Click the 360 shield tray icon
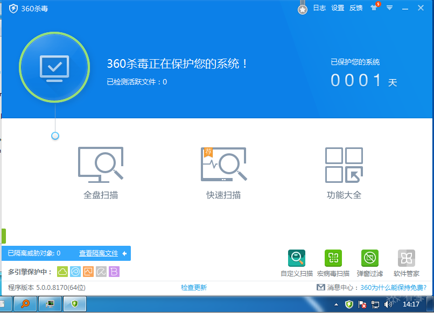 349,304
